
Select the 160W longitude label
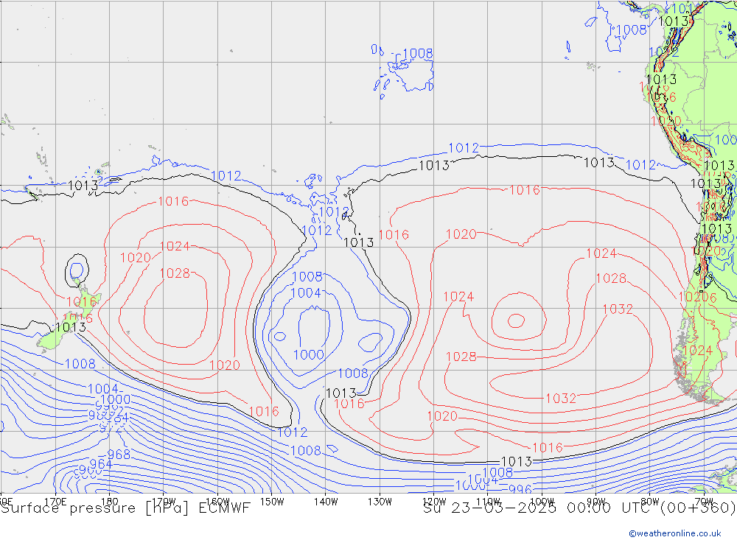tap(217, 502)
